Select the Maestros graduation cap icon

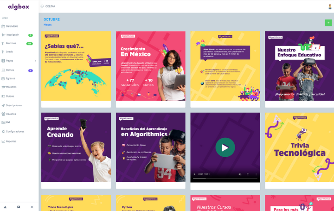[x=3, y=87]
